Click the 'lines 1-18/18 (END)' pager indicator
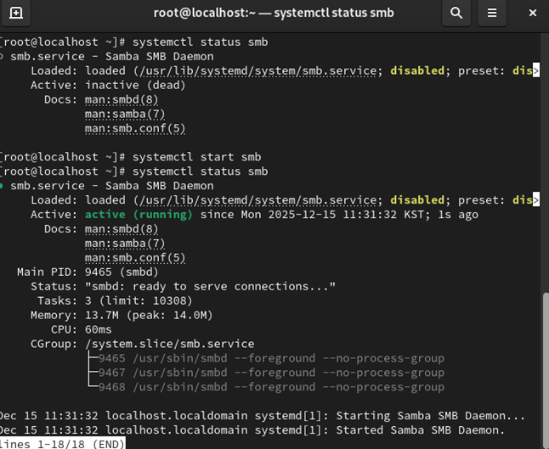 62,444
